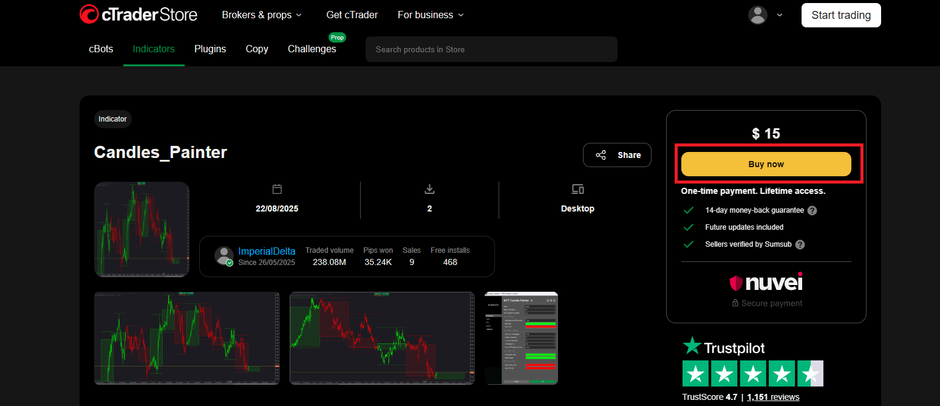Open the 1,151 reviews link

coord(773,397)
